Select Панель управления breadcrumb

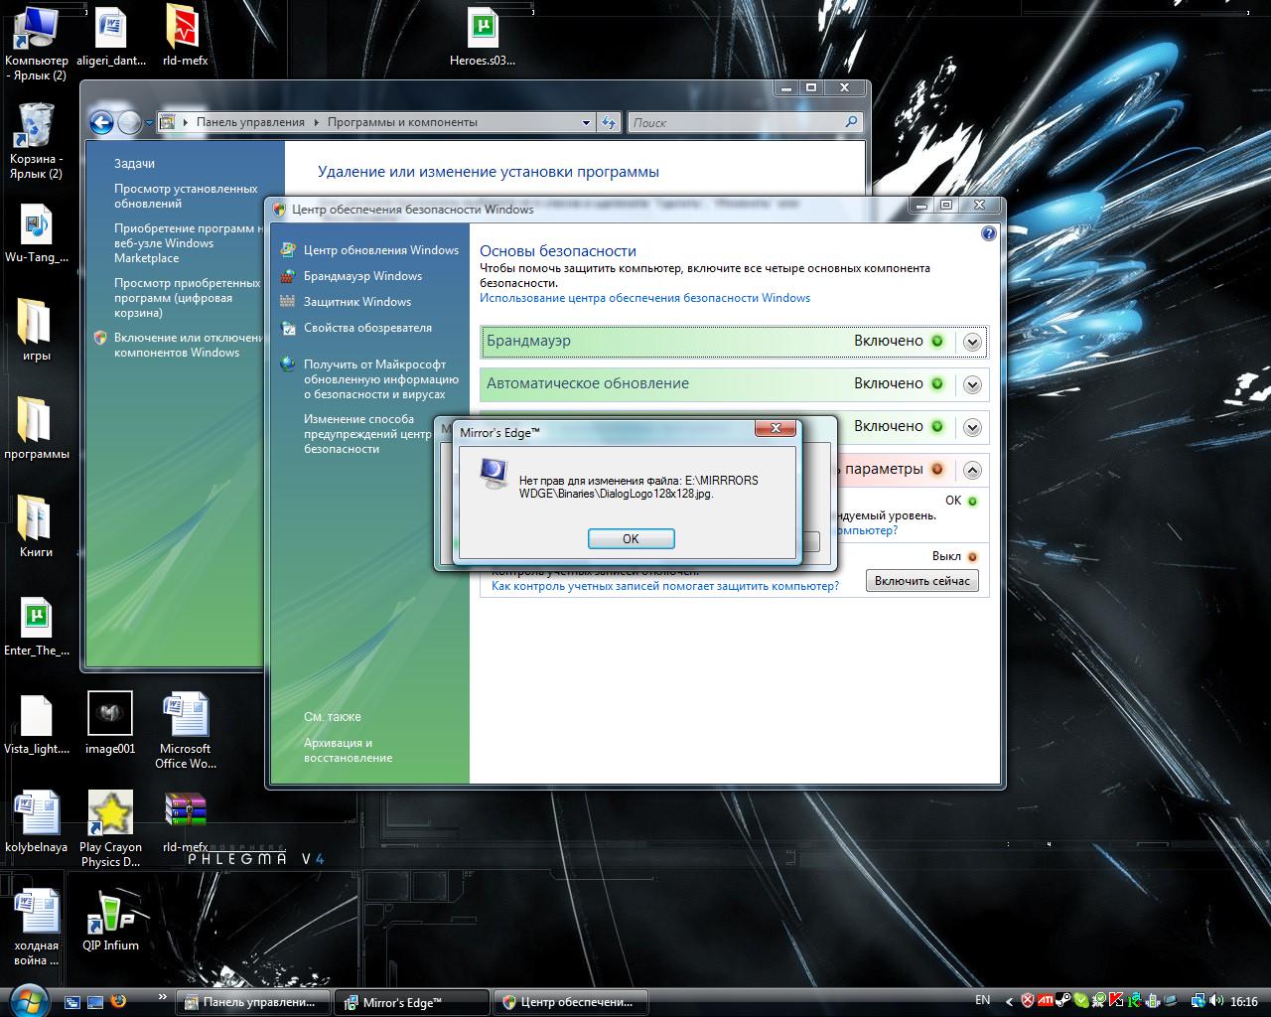point(250,122)
